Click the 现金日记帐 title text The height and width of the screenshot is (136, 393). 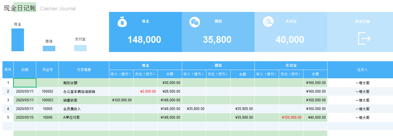click(20, 8)
